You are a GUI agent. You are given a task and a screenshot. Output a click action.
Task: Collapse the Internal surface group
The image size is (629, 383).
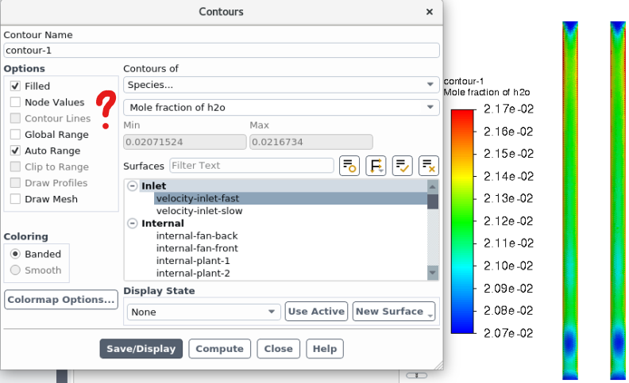click(133, 224)
